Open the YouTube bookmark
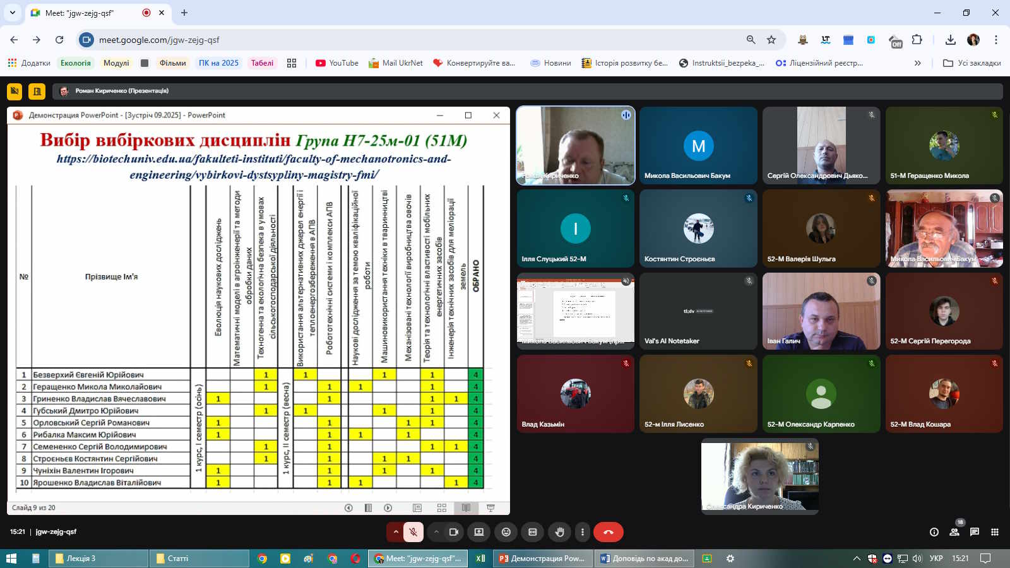This screenshot has height=568, width=1010. coord(337,63)
